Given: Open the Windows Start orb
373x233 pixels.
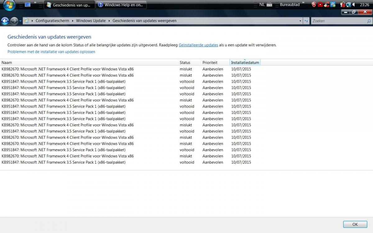Looking at the screenshot, I should [x=9, y=5].
